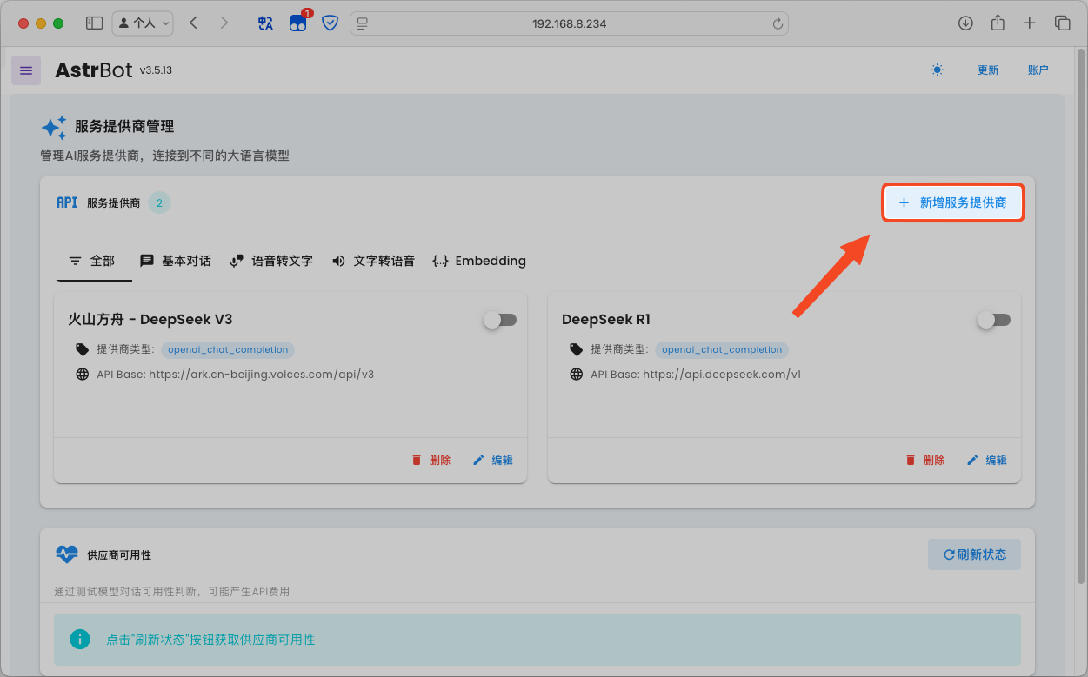Click the API icon beside 服务提供商

point(67,202)
